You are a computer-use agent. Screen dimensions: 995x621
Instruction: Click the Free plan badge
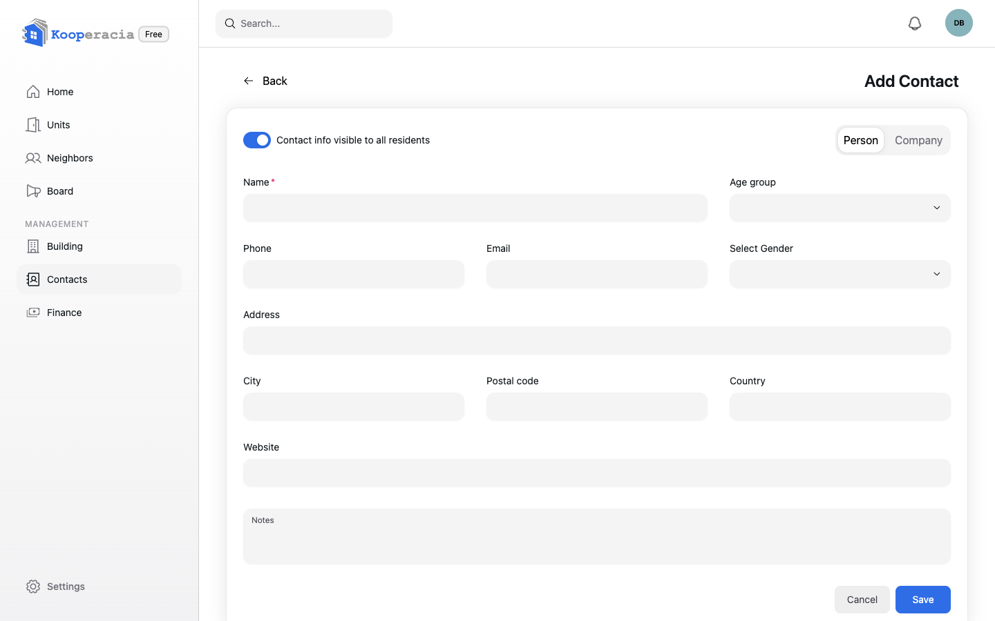[x=153, y=34]
